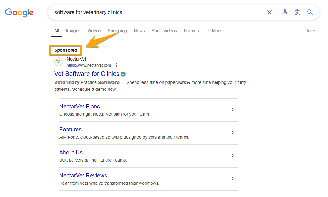Viewport: 328px width, 197px height.
Task: Click the Sponsored label
Action: click(x=66, y=50)
